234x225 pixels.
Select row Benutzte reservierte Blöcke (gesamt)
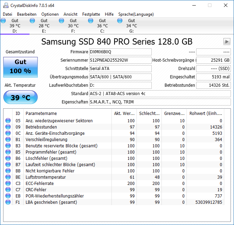[x=114, y=146]
